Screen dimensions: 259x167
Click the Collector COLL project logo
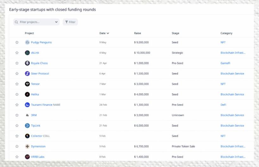click(x=27, y=136)
